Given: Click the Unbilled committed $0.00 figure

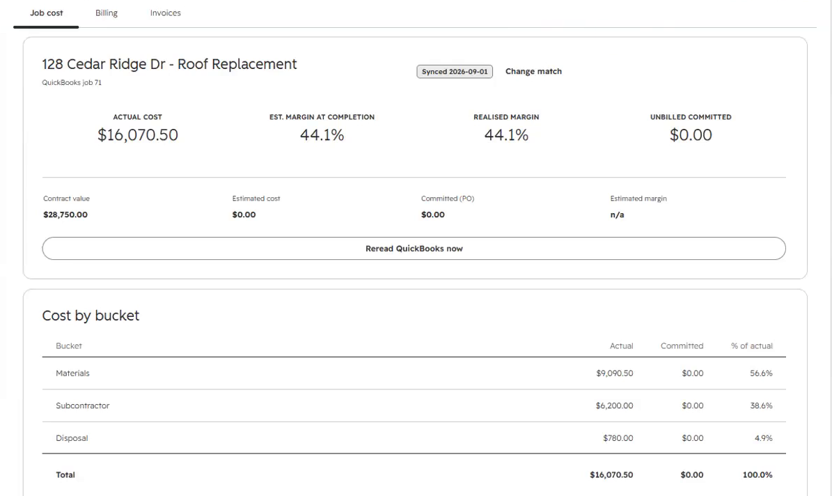Looking at the screenshot, I should coord(691,135).
